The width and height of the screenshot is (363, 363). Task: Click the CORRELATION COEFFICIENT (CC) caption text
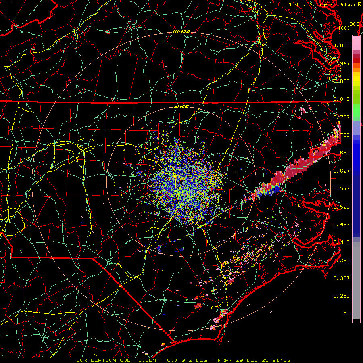(127, 360)
